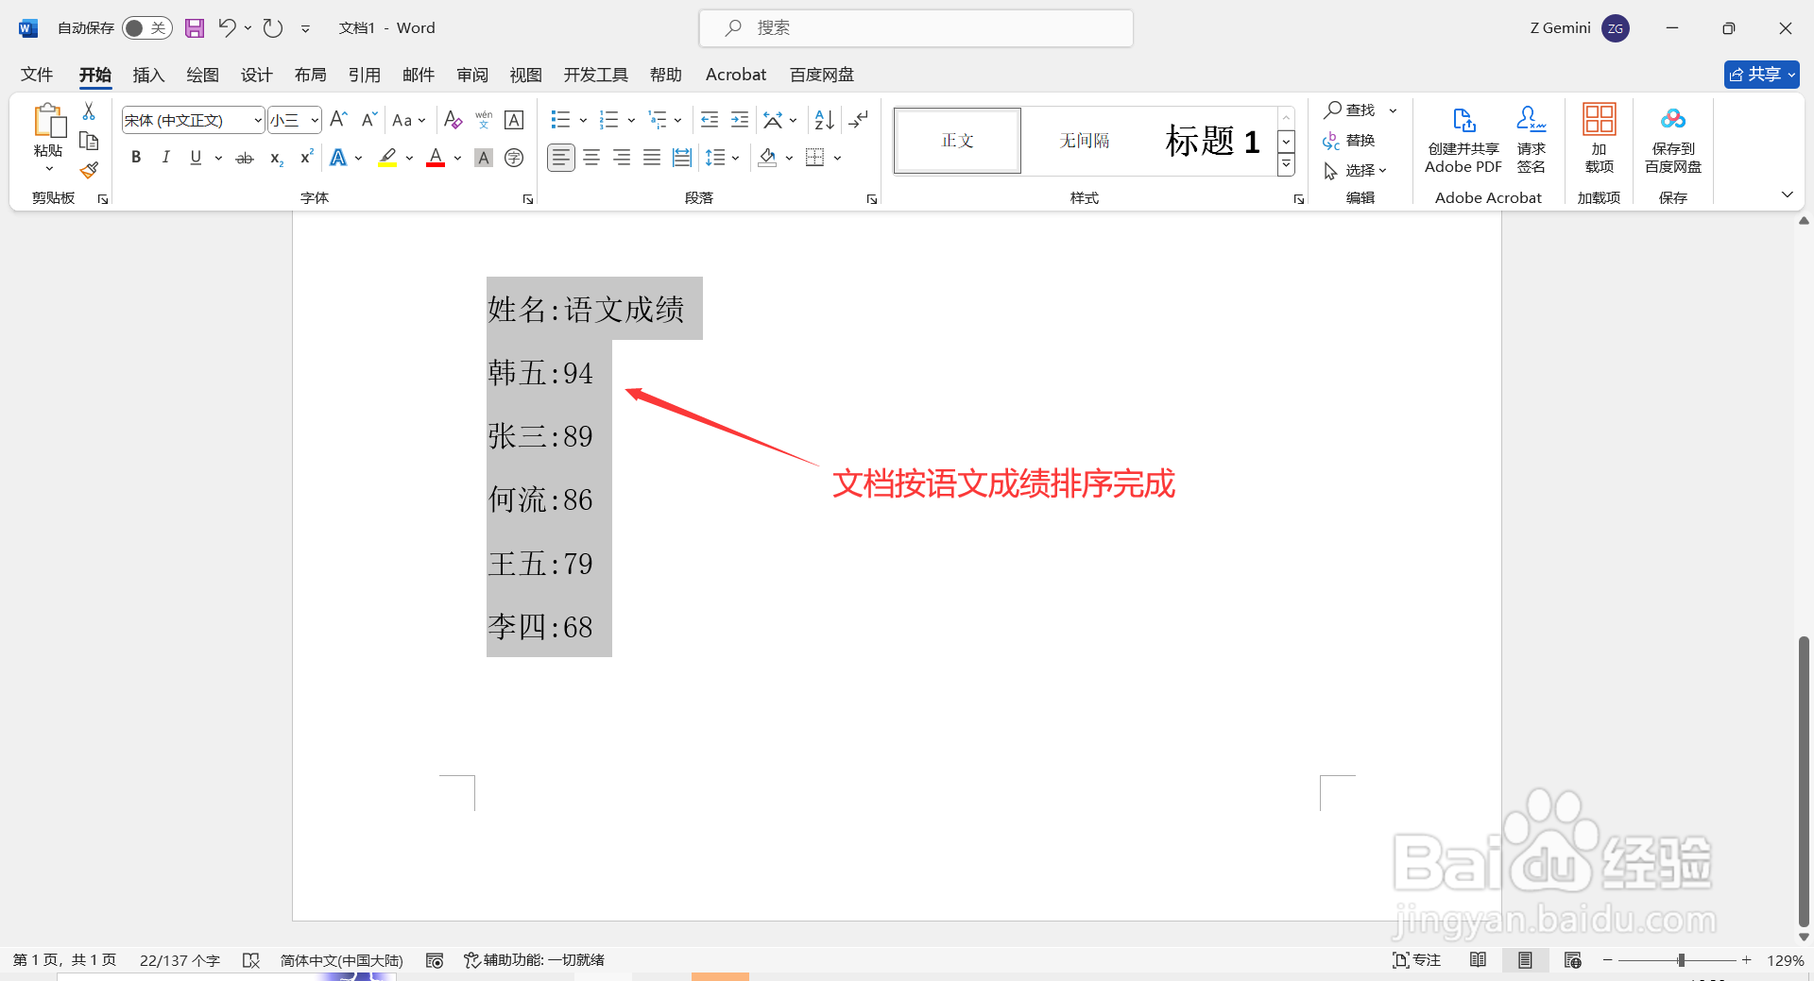This screenshot has height=981, width=1814.
Task: Apply bold formatting to selected text
Action: tap(135, 157)
